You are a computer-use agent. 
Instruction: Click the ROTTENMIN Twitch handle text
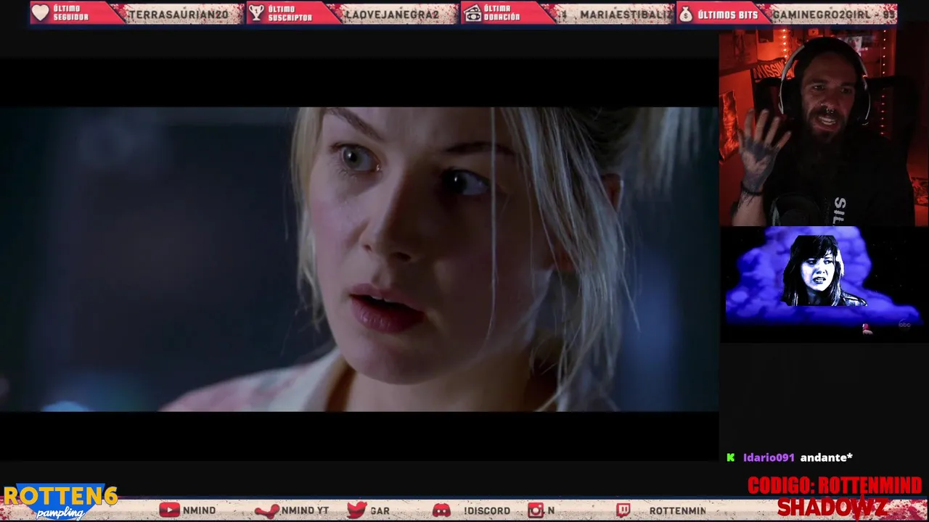(x=677, y=511)
